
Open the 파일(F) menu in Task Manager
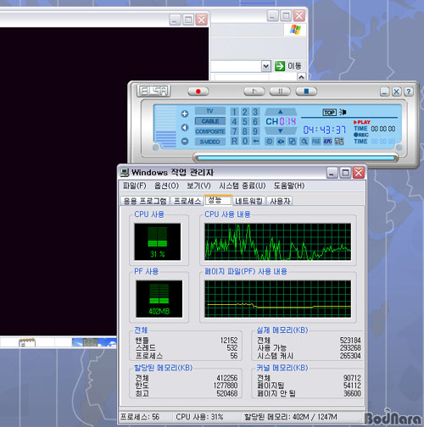(135, 186)
